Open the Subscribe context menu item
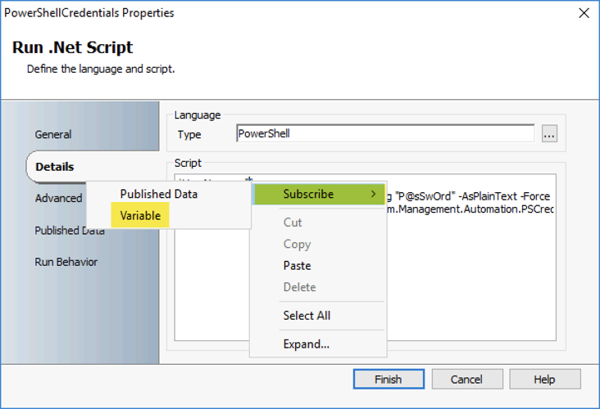The image size is (600, 409). click(x=319, y=194)
